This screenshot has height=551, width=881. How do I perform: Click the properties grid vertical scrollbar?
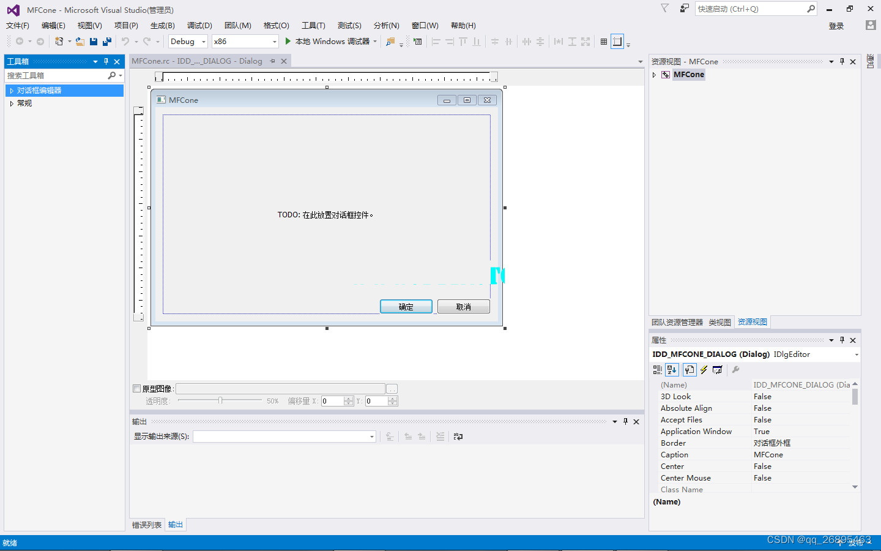[x=855, y=435]
